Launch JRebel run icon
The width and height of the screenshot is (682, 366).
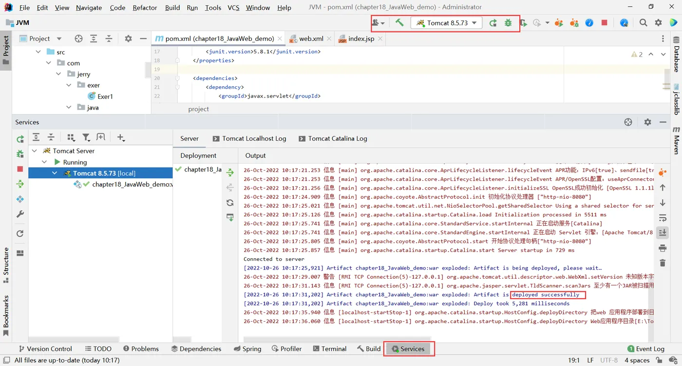[x=559, y=23]
